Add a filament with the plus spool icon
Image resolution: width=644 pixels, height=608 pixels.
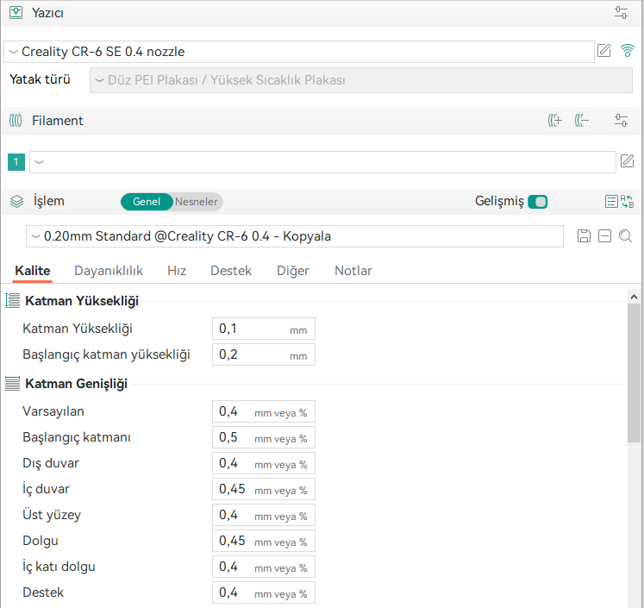coord(555,121)
